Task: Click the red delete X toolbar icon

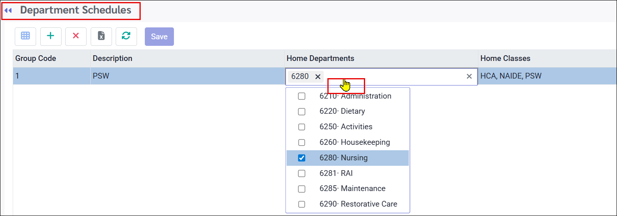Action: click(76, 36)
